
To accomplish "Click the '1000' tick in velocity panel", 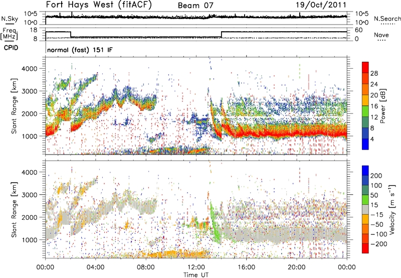I will (30, 240).
